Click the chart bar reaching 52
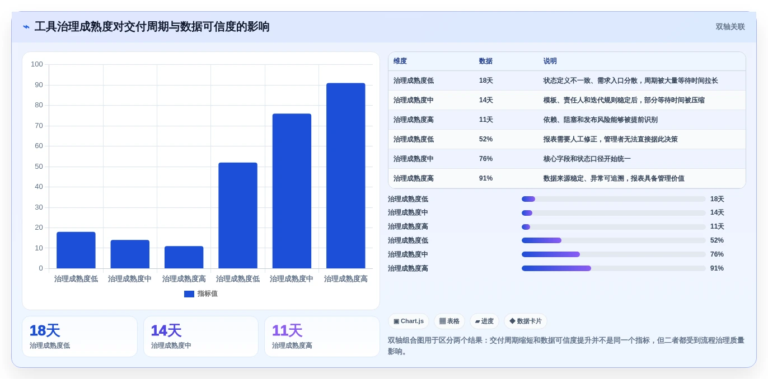The height and width of the screenshot is (379, 768). coord(238,215)
